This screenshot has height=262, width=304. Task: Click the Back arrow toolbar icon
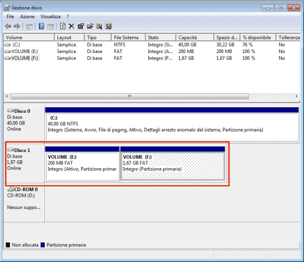[x=8, y=26]
